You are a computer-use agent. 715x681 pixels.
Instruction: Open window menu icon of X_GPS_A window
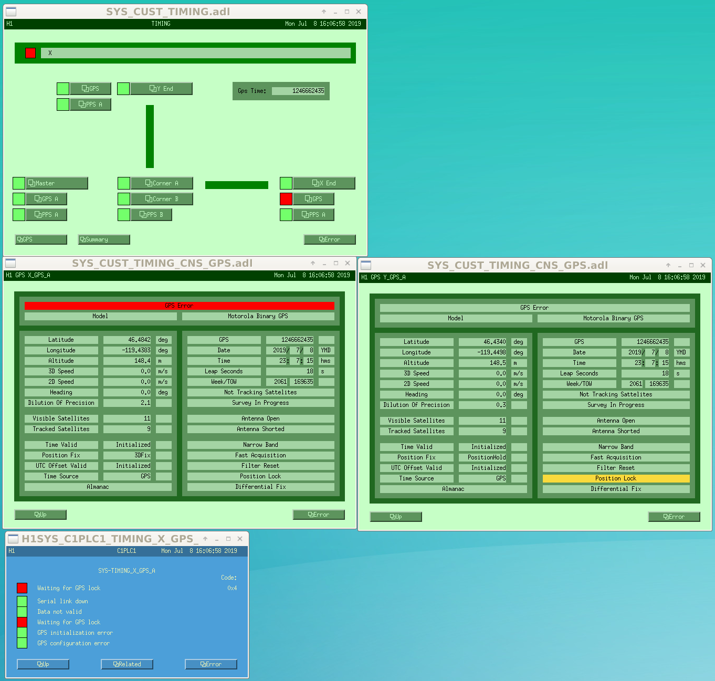click(10, 263)
